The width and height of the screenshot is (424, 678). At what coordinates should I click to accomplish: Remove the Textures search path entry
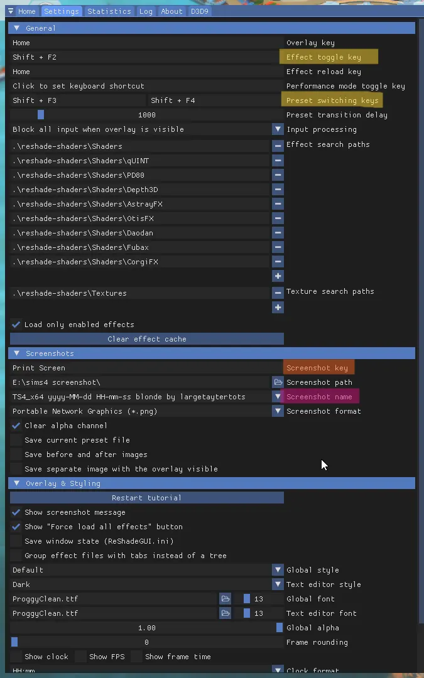click(278, 293)
